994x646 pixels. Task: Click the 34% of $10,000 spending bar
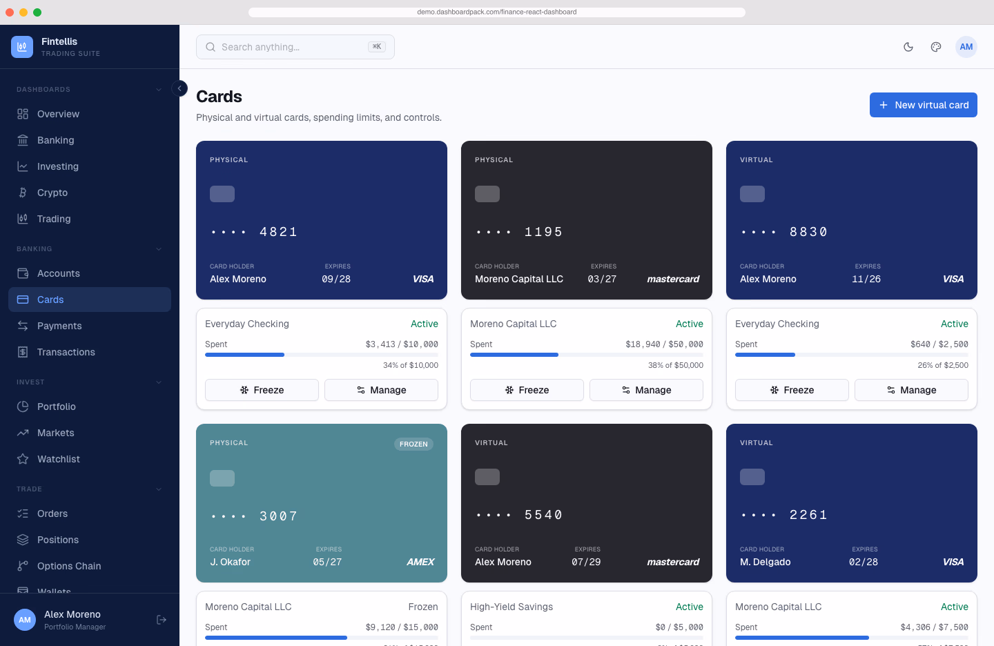(322, 355)
